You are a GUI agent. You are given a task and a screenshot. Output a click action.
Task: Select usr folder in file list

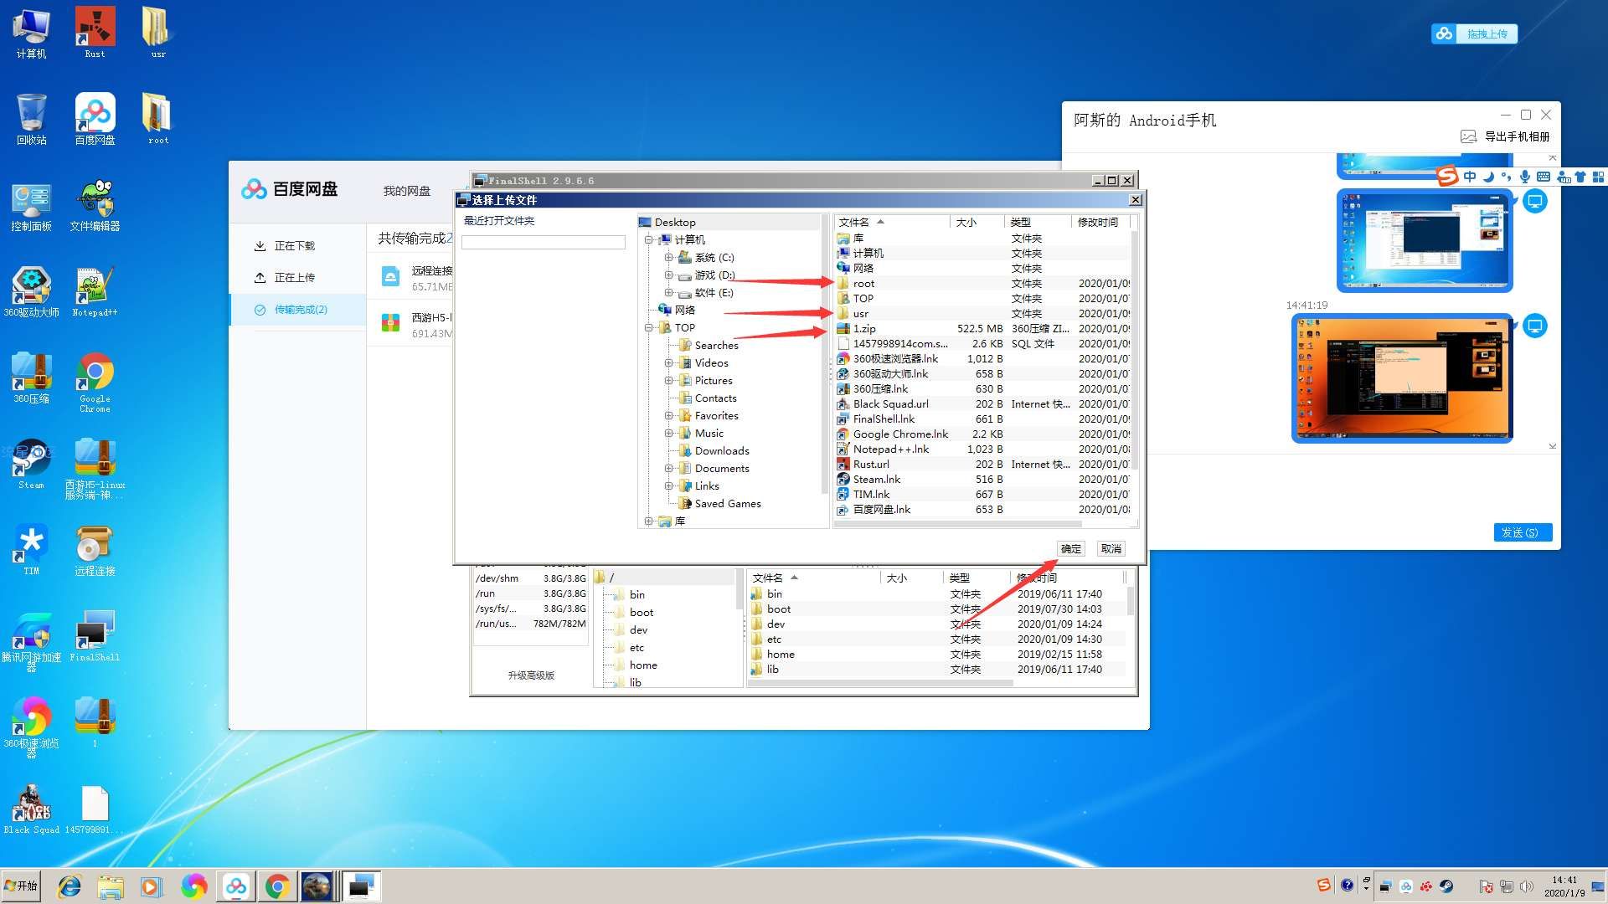(x=983, y=314)
